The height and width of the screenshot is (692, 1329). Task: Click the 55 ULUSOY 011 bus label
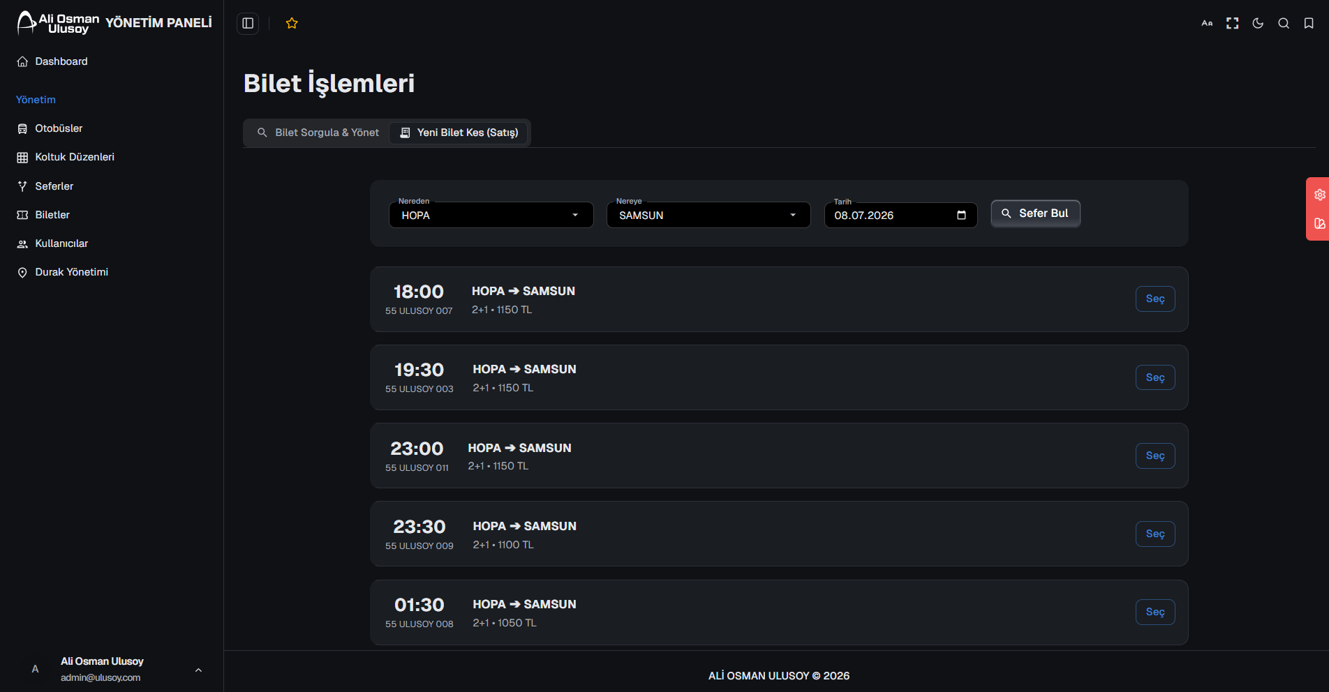[x=417, y=468]
